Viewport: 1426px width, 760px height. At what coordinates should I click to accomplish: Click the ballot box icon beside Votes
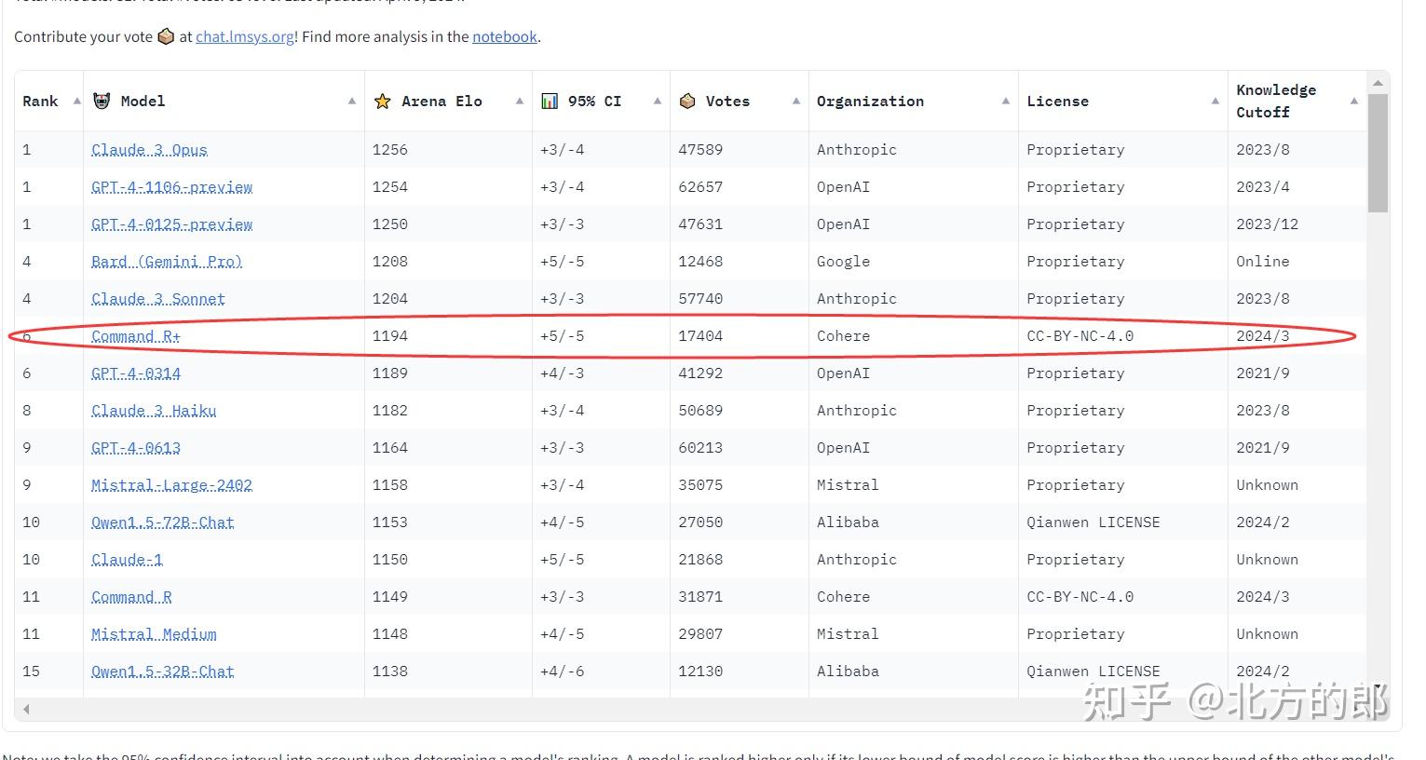click(x=687, y=101)
